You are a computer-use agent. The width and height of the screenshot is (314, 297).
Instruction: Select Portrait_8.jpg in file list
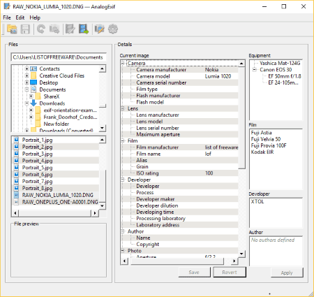pos(37,188)
